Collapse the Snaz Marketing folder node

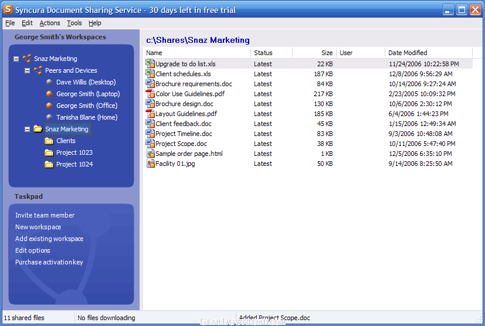click(x=27, y=130)
